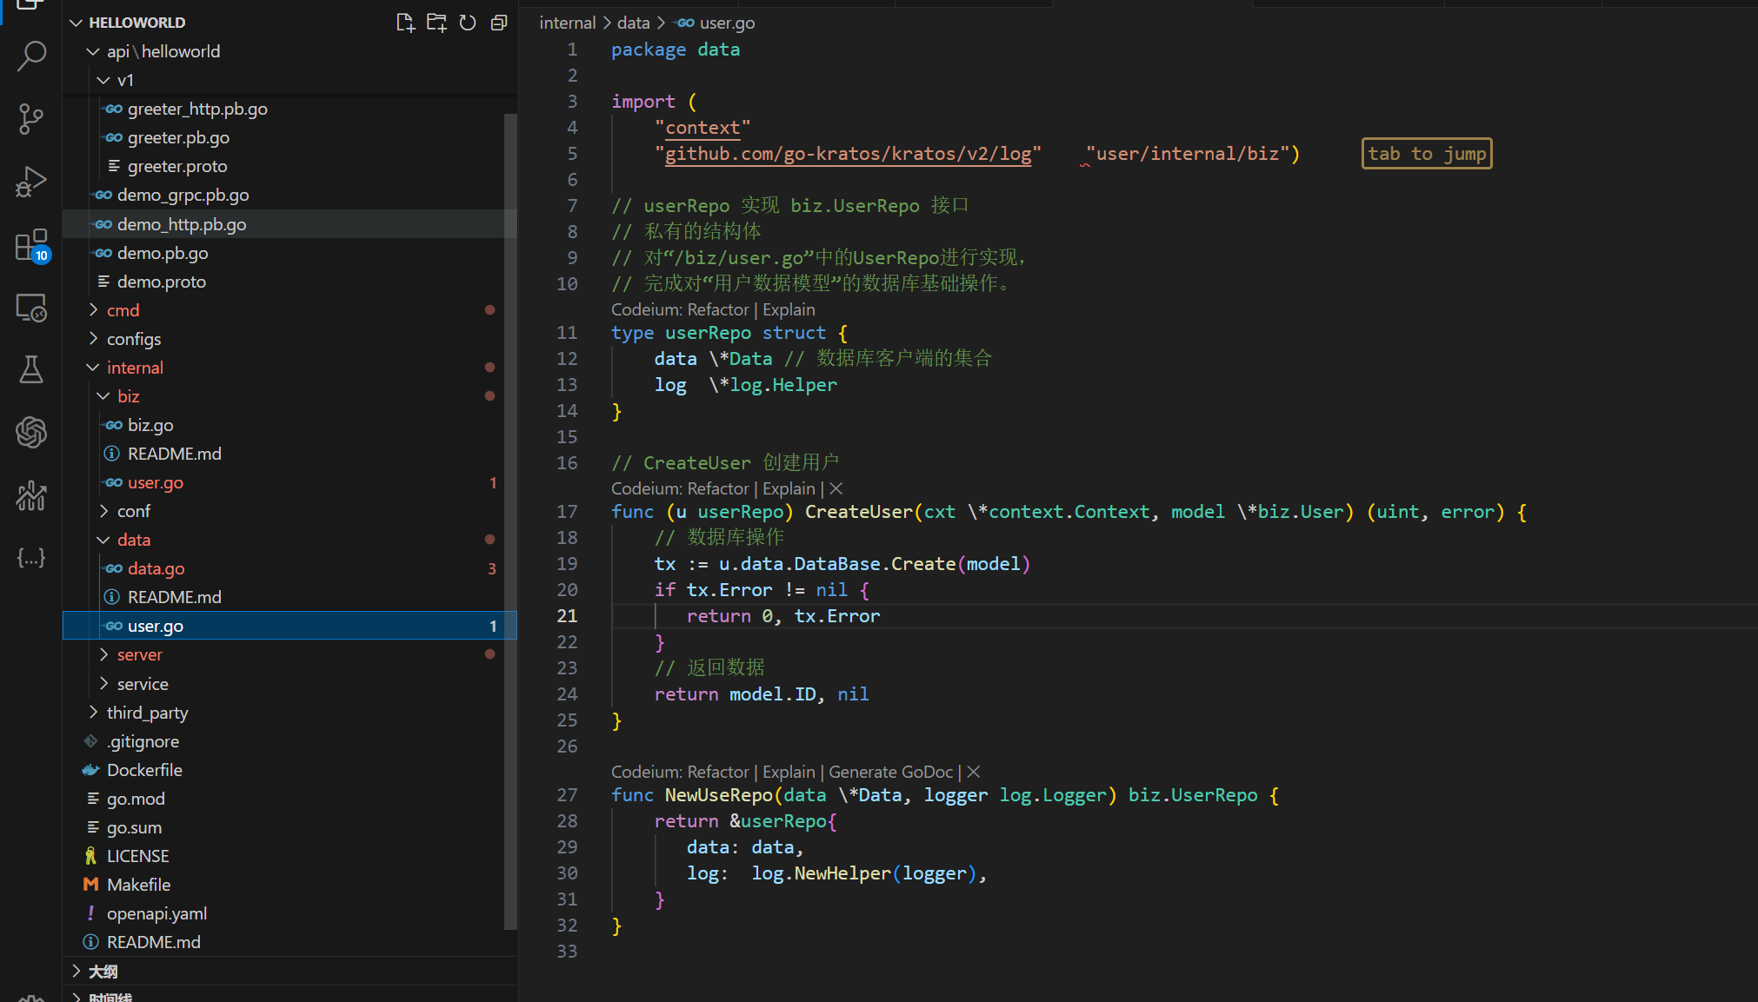Open the Source Control view

[31, 118]
